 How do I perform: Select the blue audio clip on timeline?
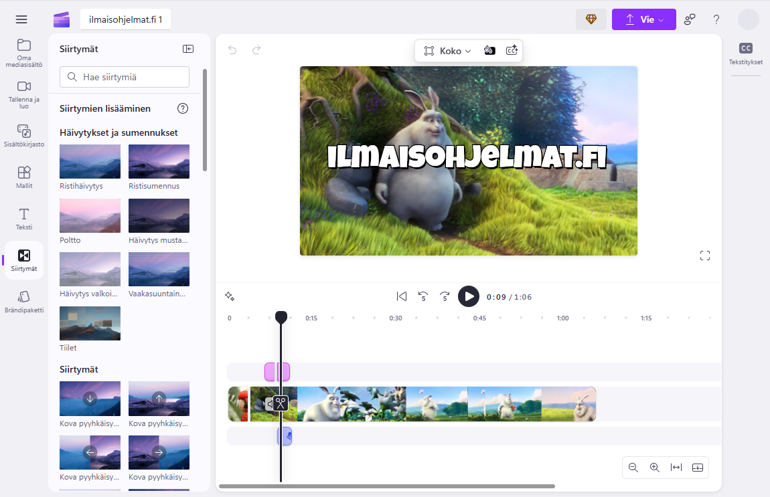coord(285,436)
